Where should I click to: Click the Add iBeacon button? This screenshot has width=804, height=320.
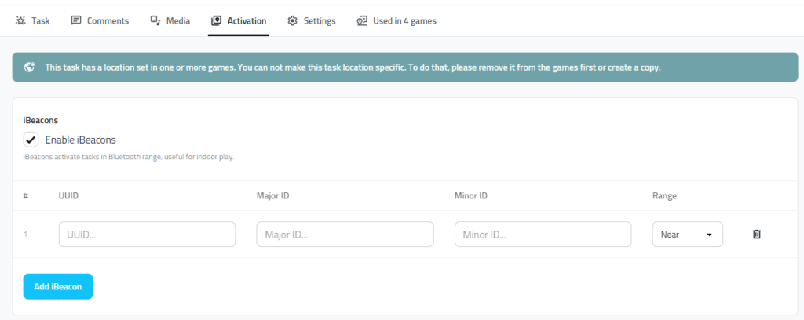click(58, 286)
